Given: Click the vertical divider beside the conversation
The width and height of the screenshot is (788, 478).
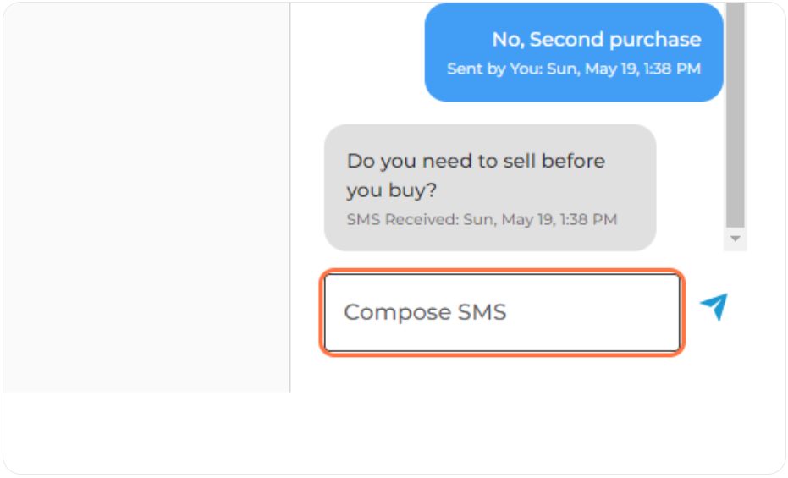Looking at the screenshot, I should [290, 197].
